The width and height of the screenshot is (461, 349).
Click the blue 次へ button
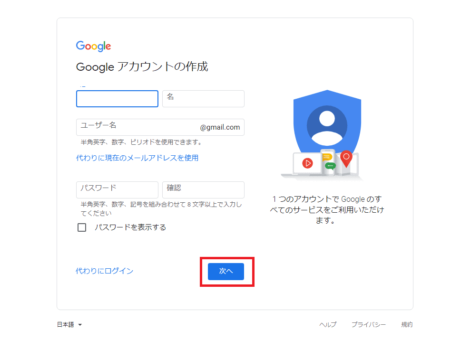[226, 272]
